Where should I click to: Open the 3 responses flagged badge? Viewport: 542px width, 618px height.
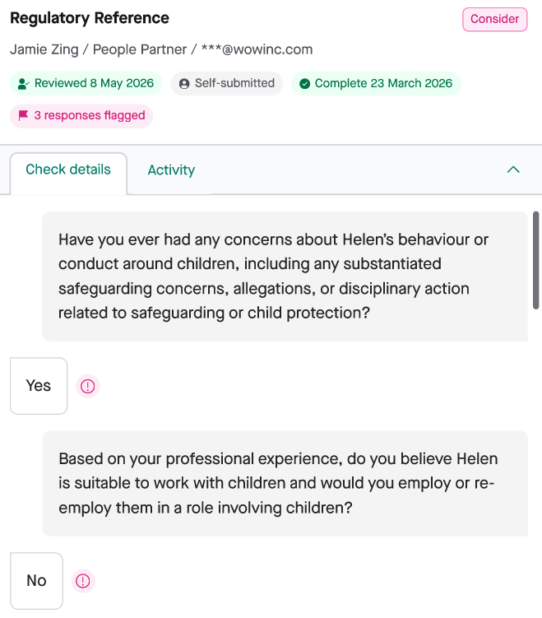[x=81, y=115]
